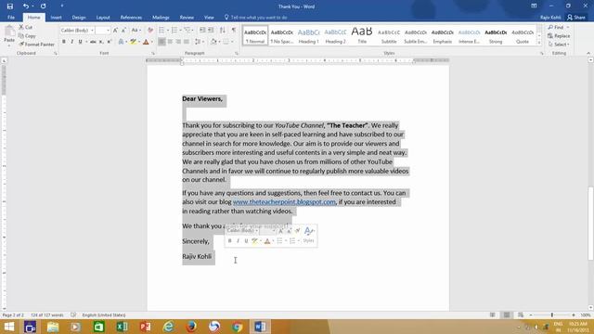Screen dimensions: 594x334
Task: Toggle Italic in the ribbon Font group
Action: [x=72, y=42]
